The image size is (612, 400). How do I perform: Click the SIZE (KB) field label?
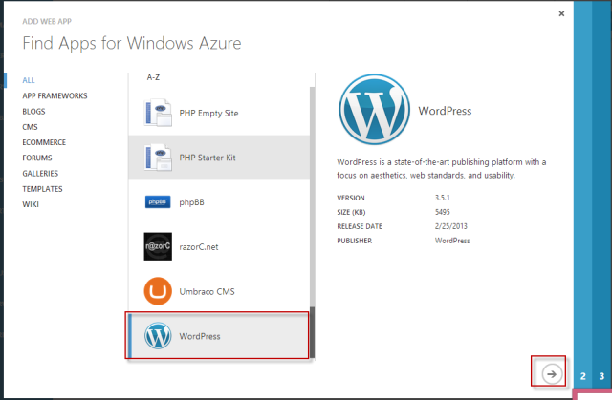point(351,212)
